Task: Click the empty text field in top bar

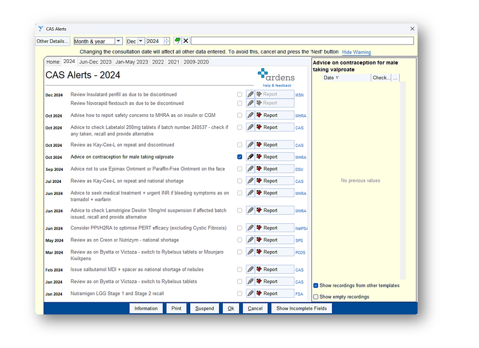Action: [x=302, y=41]
